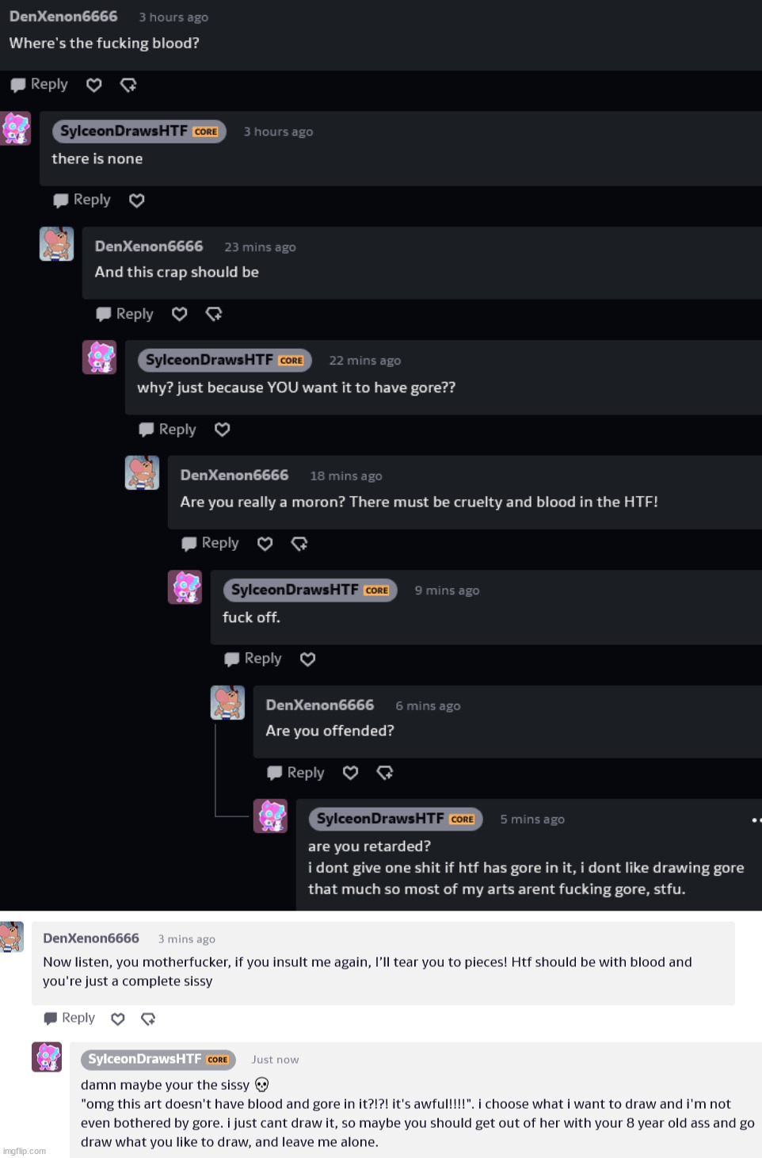Screen dimensions: 762x1158
Task: Click add-reaction icon on top comment
Action: coord(128,85)
